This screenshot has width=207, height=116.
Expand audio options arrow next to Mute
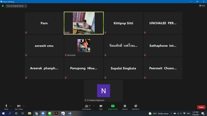point(10,106)
